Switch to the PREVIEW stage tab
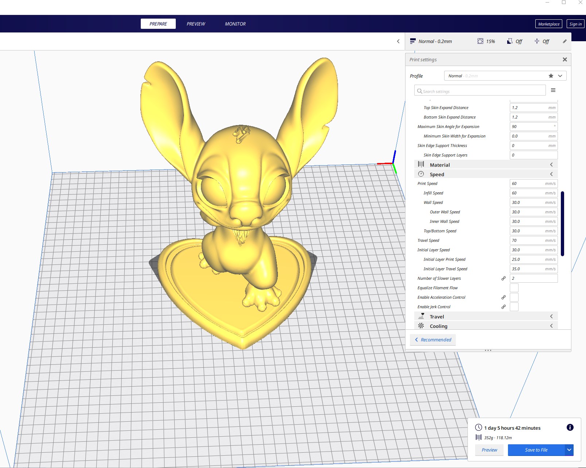 (196, 24)
